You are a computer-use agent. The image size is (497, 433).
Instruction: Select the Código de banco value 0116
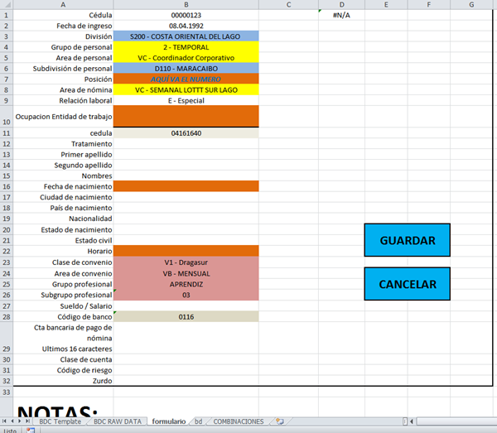click(186, 317)
